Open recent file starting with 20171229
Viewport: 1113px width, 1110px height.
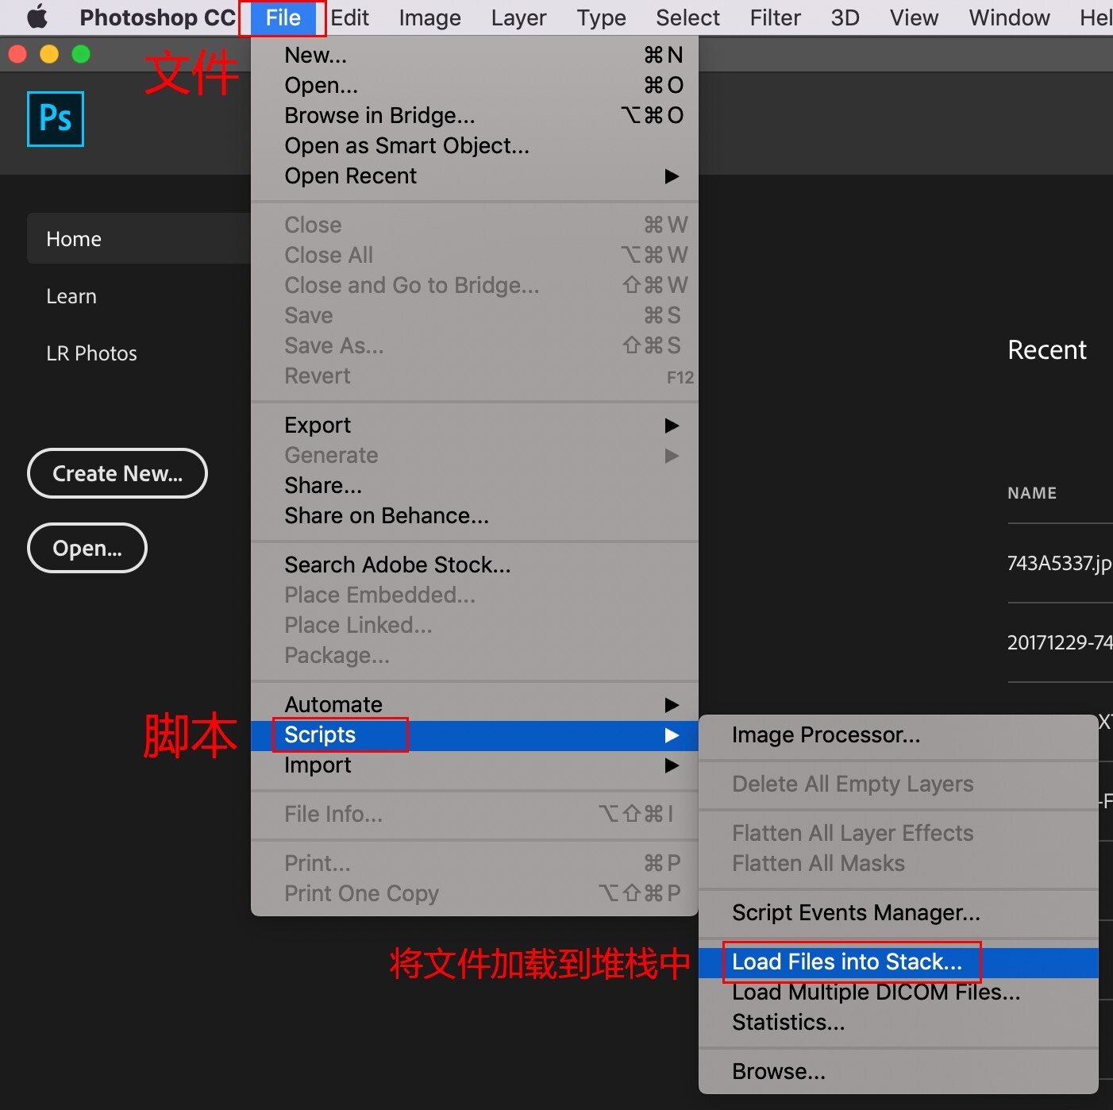[x=1060, y=642]
